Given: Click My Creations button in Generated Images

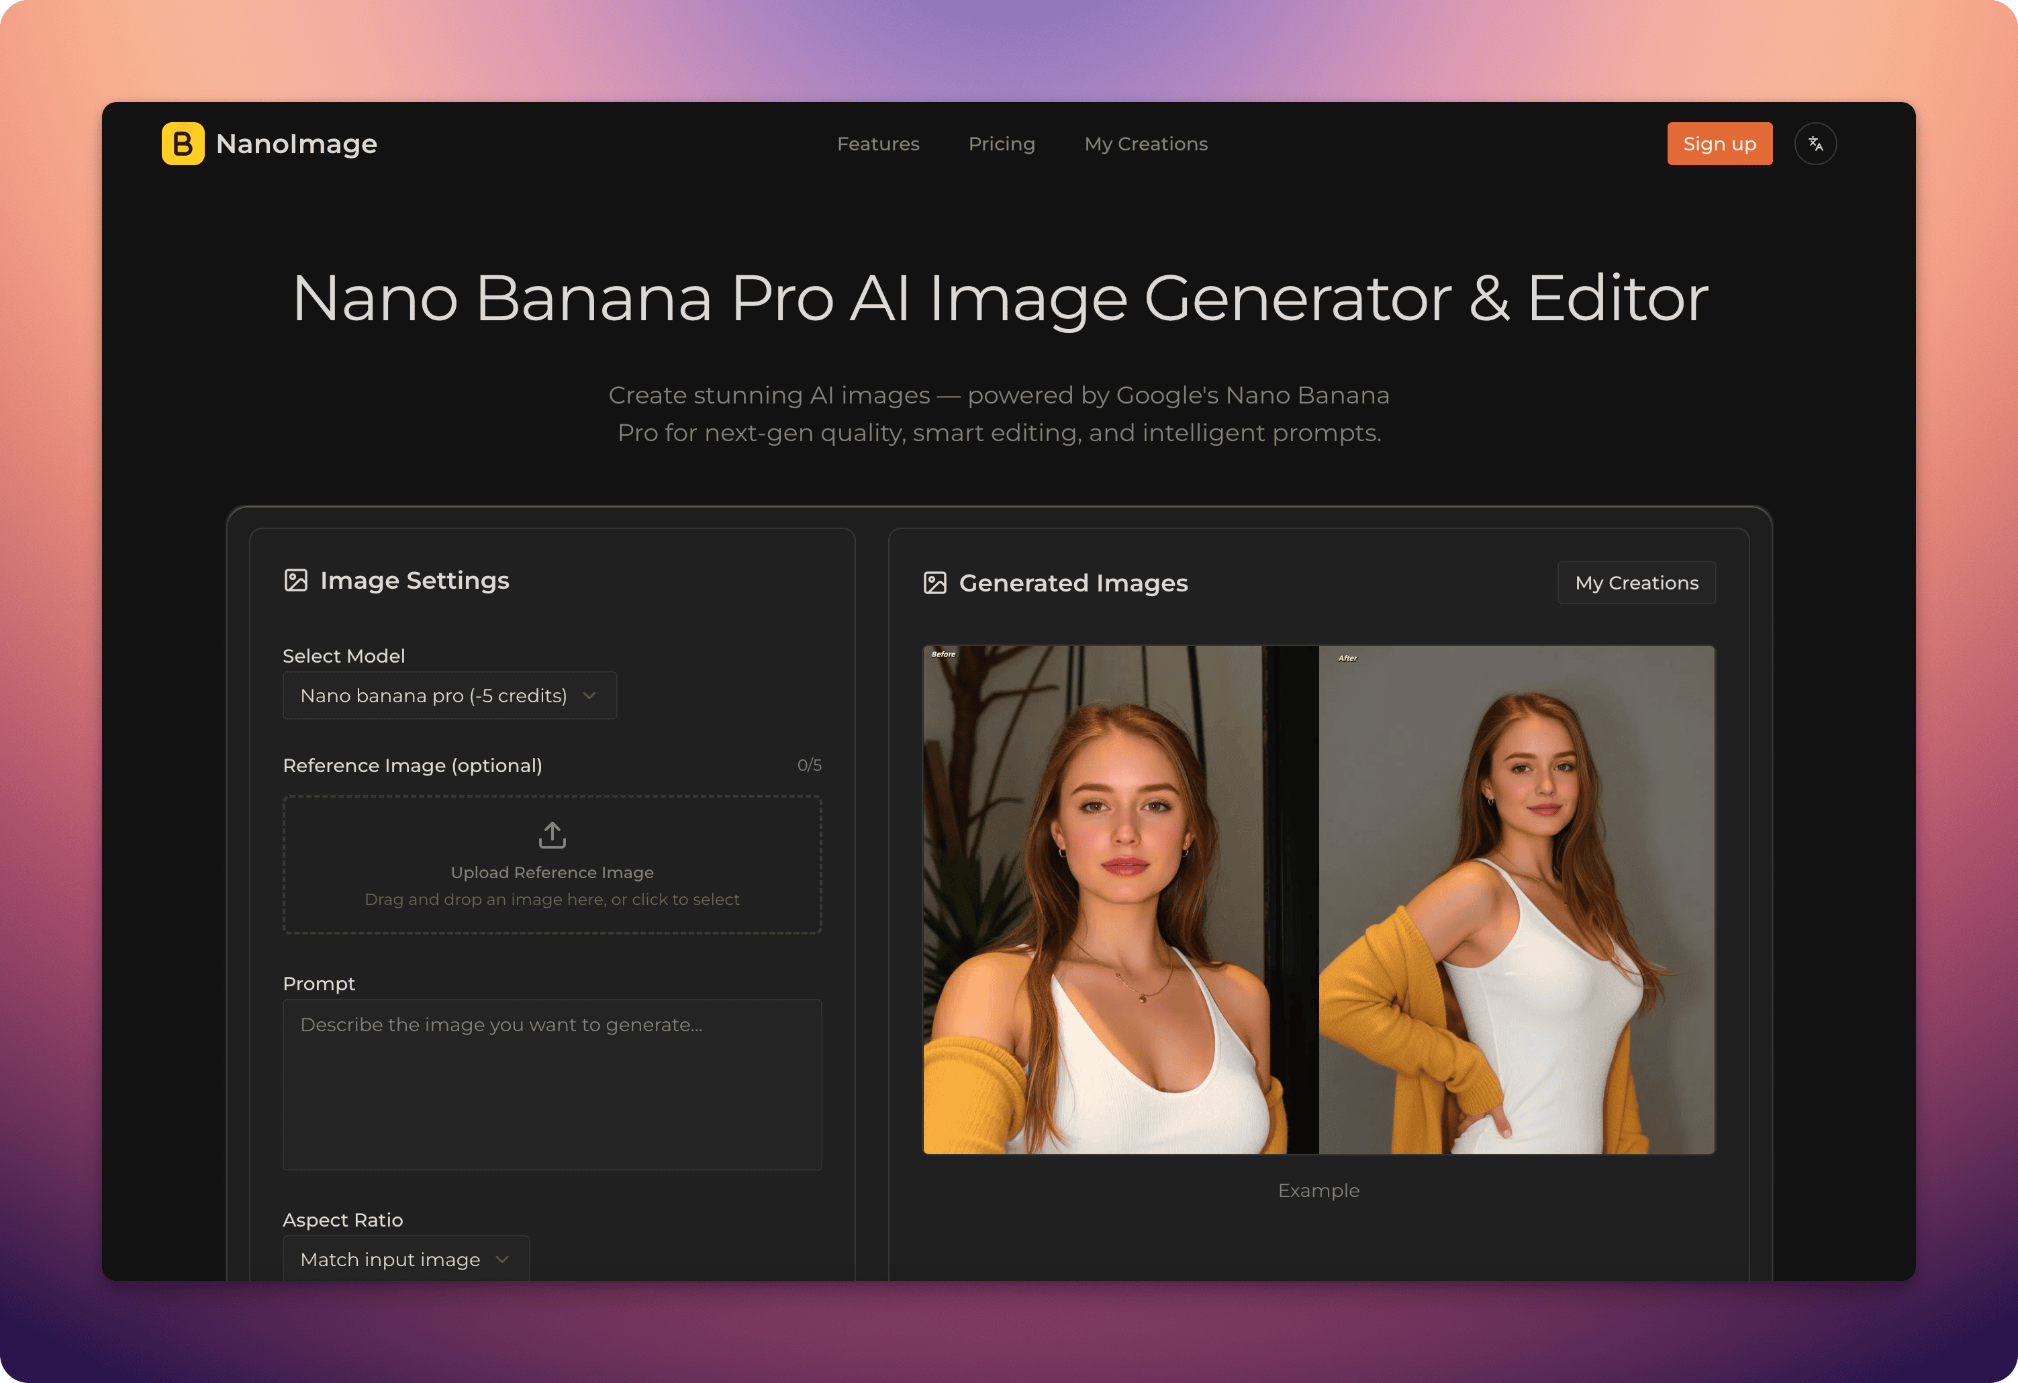Looking at the screenshot, I should [x=1636, y=583].
